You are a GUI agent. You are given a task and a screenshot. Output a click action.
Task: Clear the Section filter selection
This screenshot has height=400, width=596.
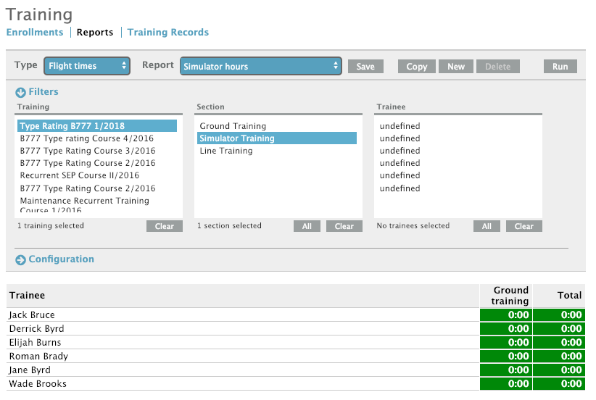pos(344,226)
